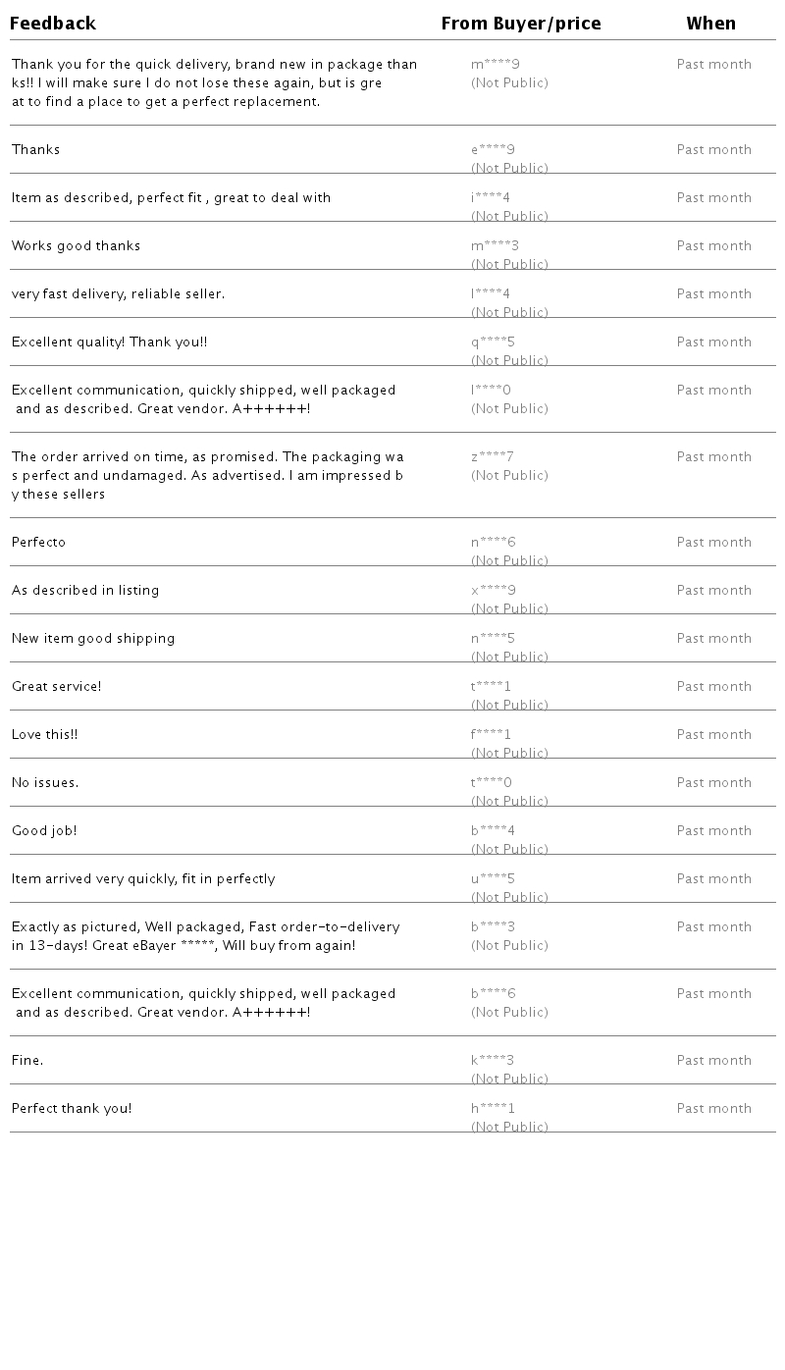Open buyer q****5 entry
785x1370 pixels.
(493, 342)
